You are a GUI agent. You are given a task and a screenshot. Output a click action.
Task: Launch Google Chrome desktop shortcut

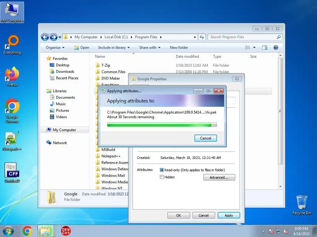(x=12, y=111)
